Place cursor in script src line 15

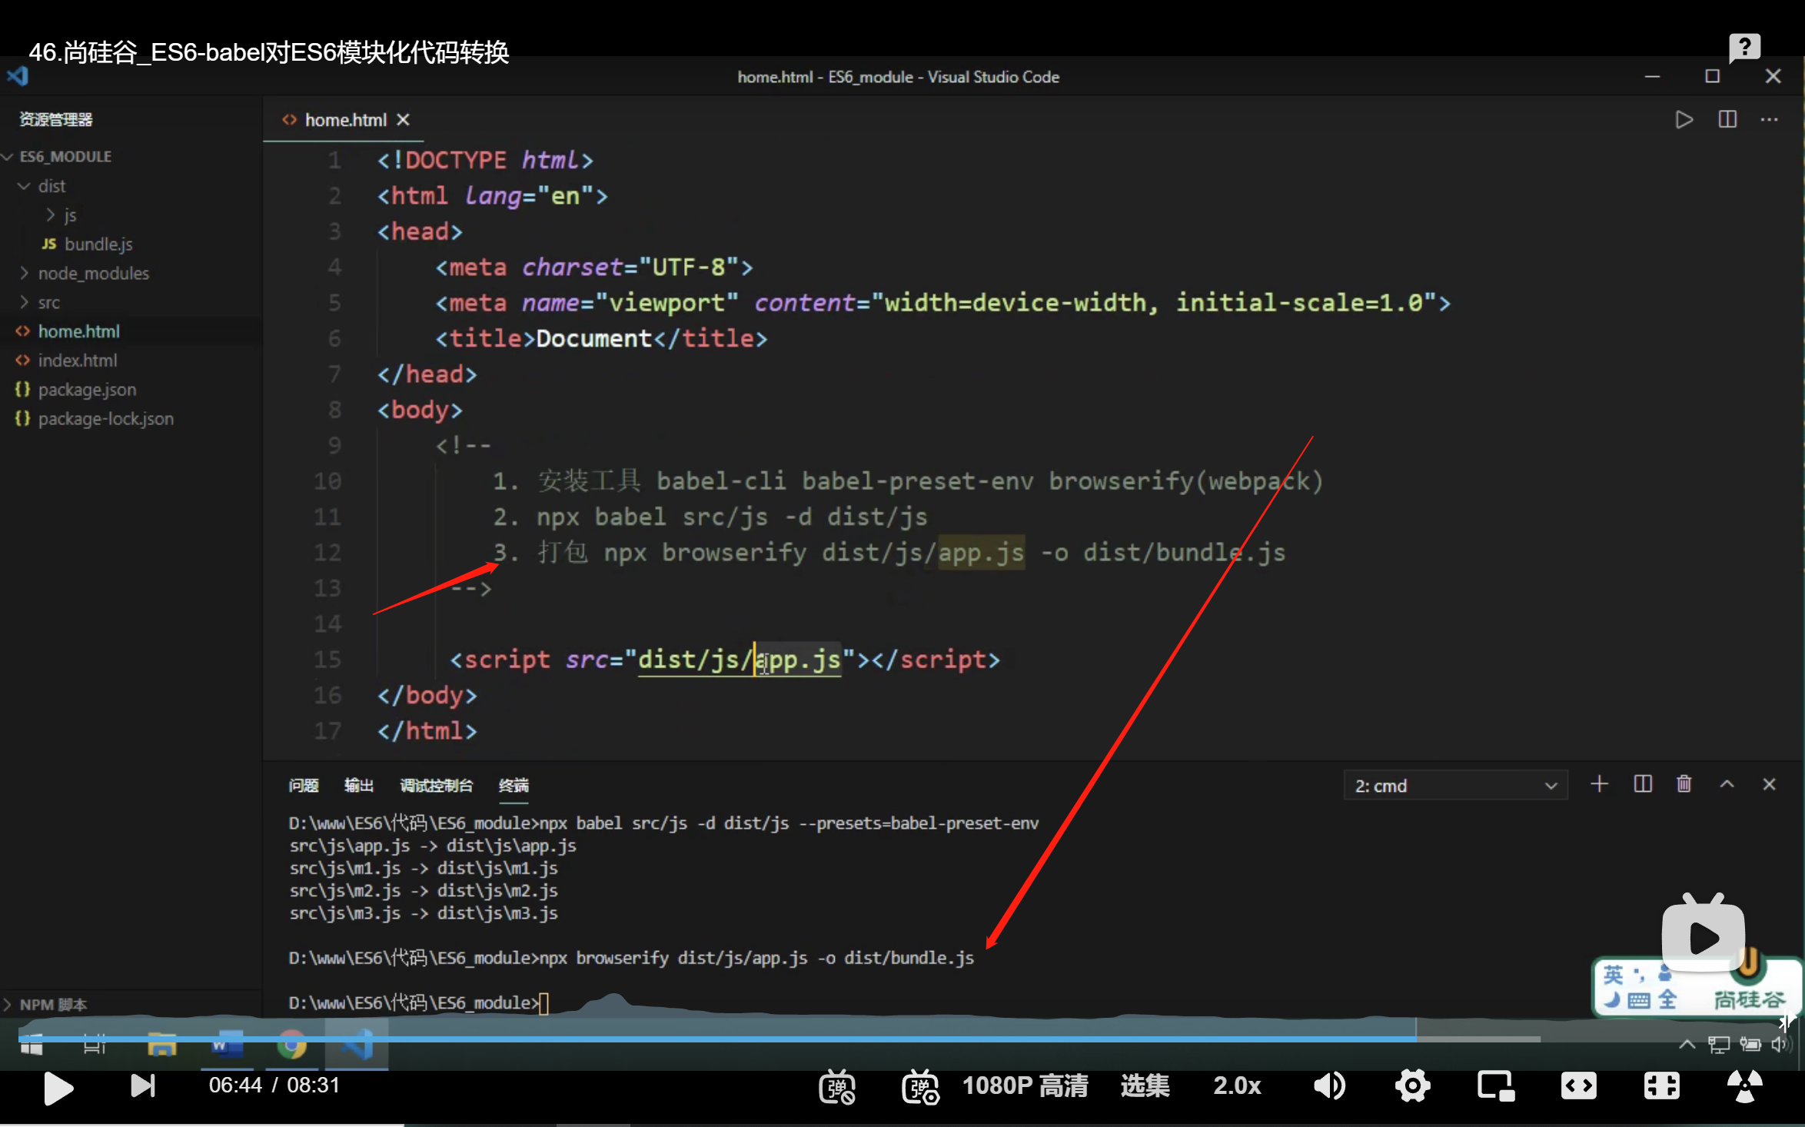point(724,660)
